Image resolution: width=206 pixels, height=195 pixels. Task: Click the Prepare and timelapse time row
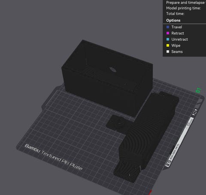(186, 3)
